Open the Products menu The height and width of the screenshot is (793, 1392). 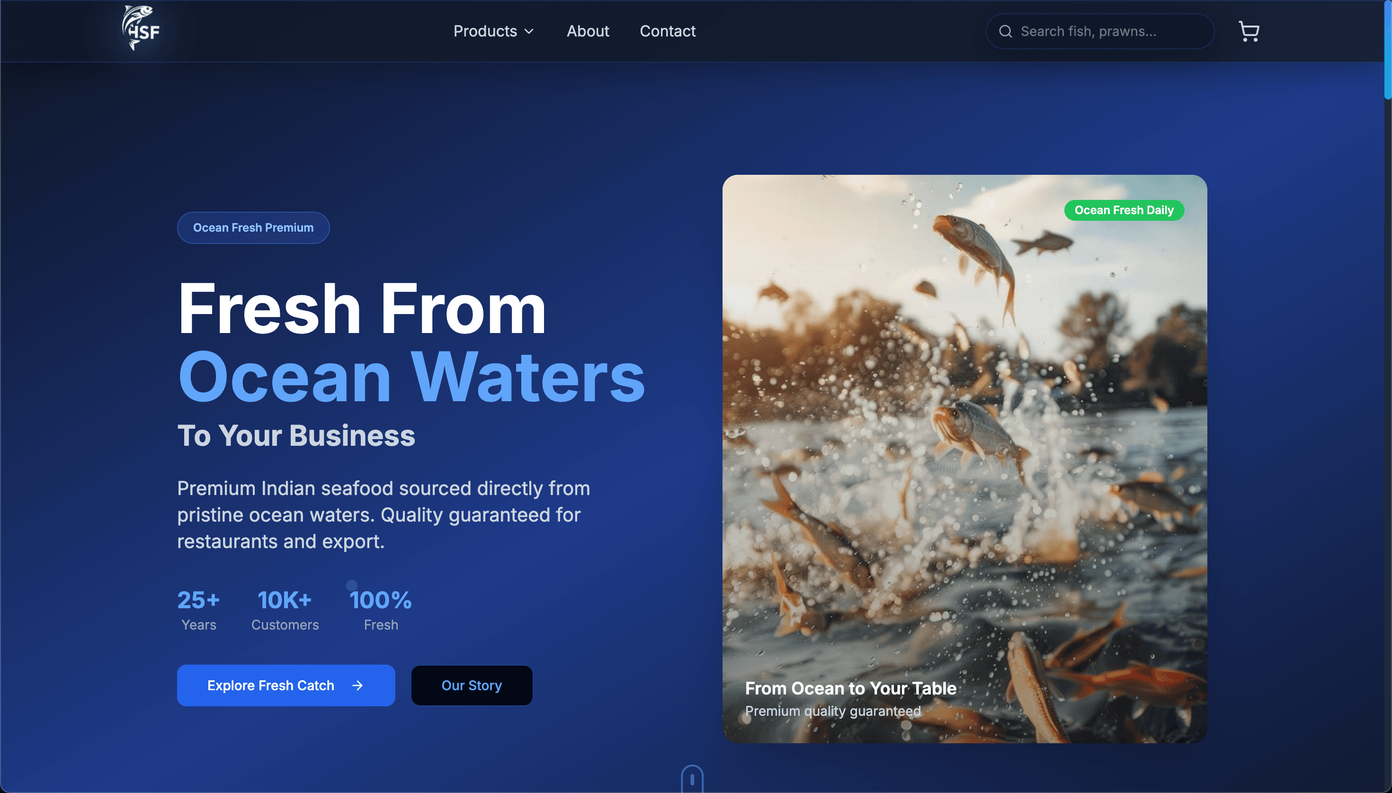point(493,31)
